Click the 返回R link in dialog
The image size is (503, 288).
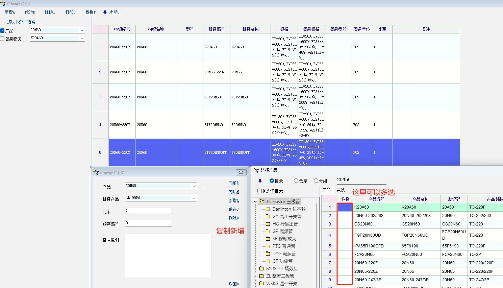point(233,284)
